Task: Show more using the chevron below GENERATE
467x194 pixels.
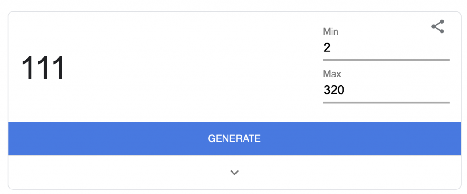Action: [x=235, y=172]
